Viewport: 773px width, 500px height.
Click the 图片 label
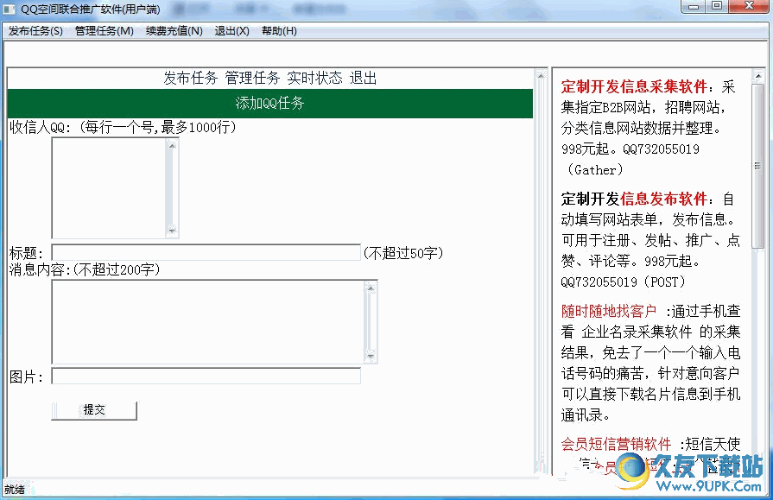[26, 377]
